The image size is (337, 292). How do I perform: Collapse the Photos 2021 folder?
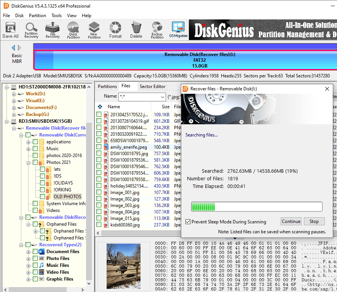tap(29, 162)
